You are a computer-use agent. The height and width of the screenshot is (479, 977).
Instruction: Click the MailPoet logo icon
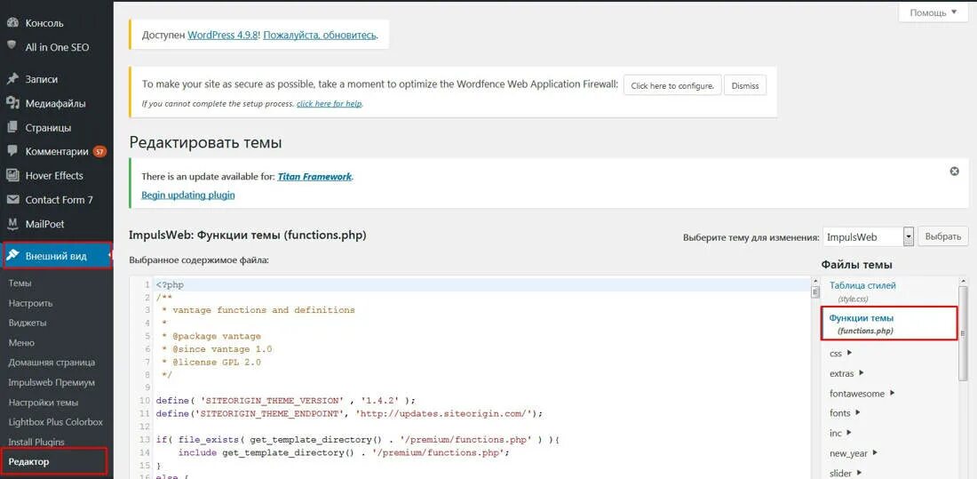tap(12, 224)
